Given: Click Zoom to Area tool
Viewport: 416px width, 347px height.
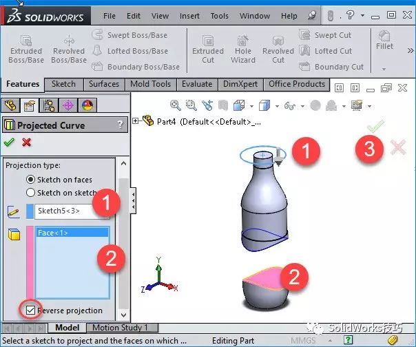Looking at the screenshot, I should click(x=191, y=105).
